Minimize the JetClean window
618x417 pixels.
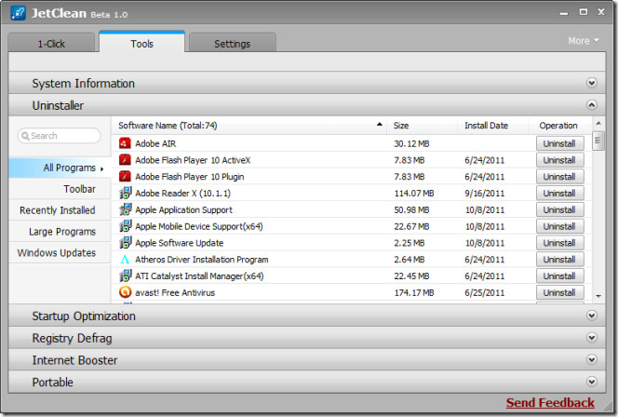(x=564, y=13)
